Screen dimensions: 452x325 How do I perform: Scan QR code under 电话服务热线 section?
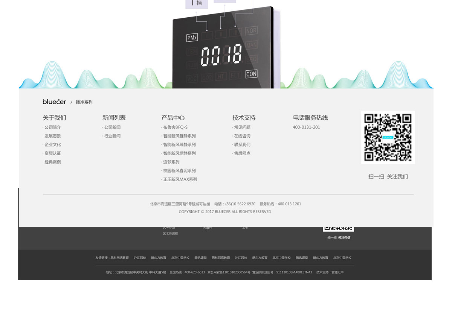tap(388, 137)
